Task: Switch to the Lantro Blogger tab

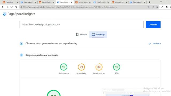Action: (83, 2)
